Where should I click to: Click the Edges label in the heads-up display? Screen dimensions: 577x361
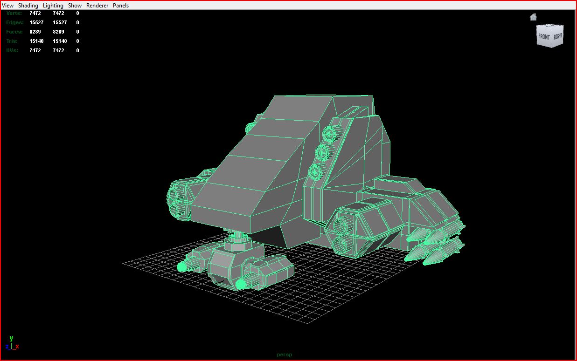tap(14, 22)
